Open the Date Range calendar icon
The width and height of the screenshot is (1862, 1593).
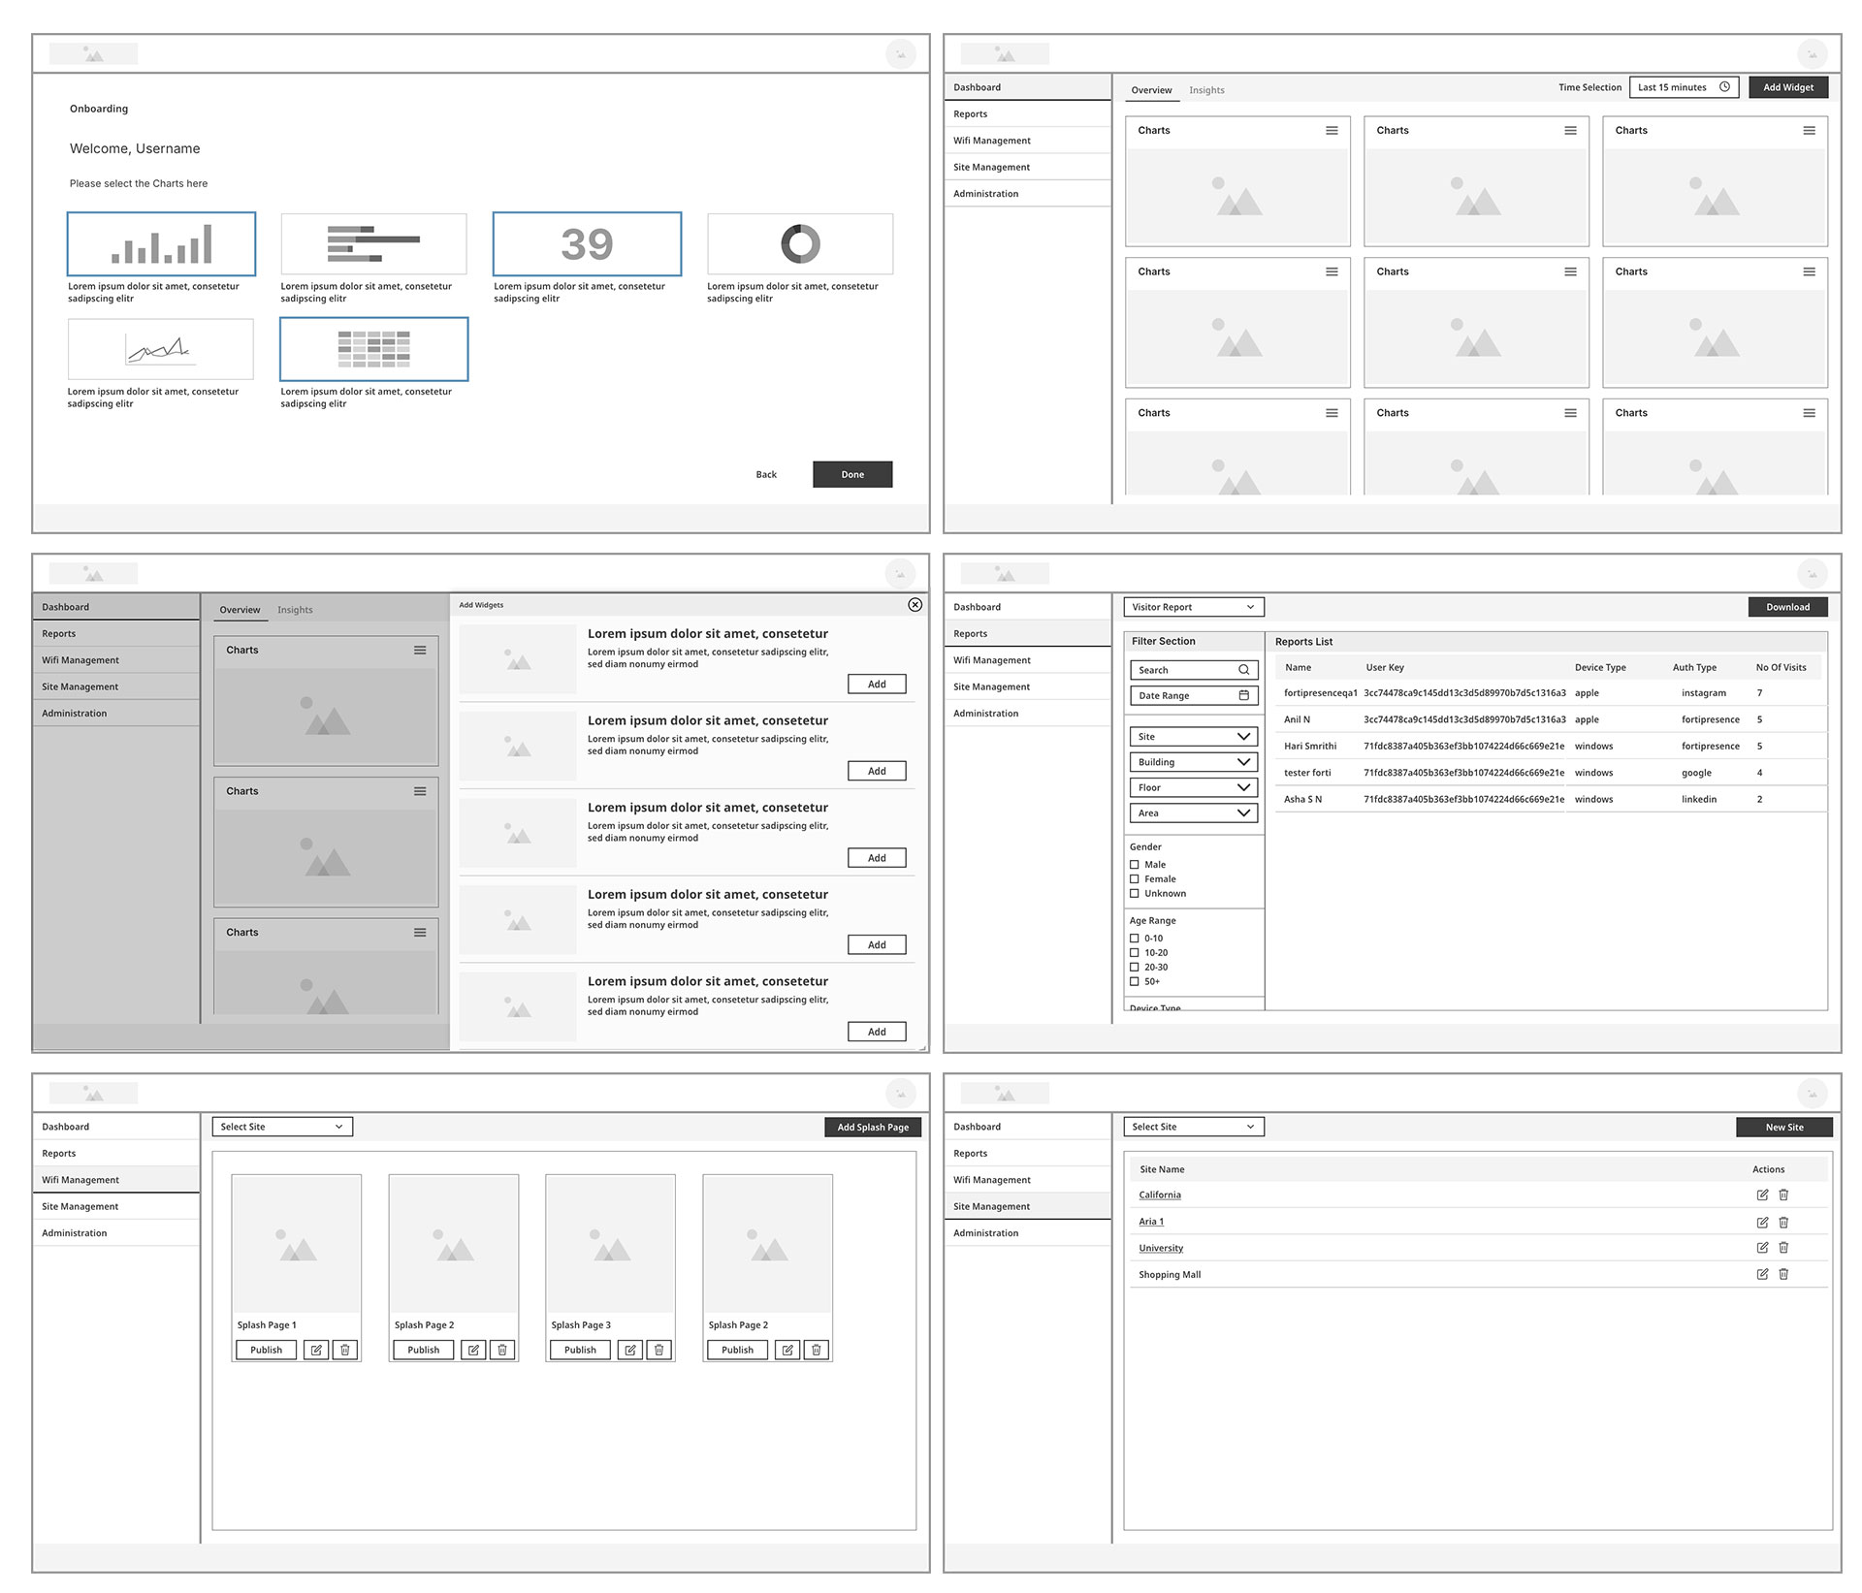[1243, 695]
